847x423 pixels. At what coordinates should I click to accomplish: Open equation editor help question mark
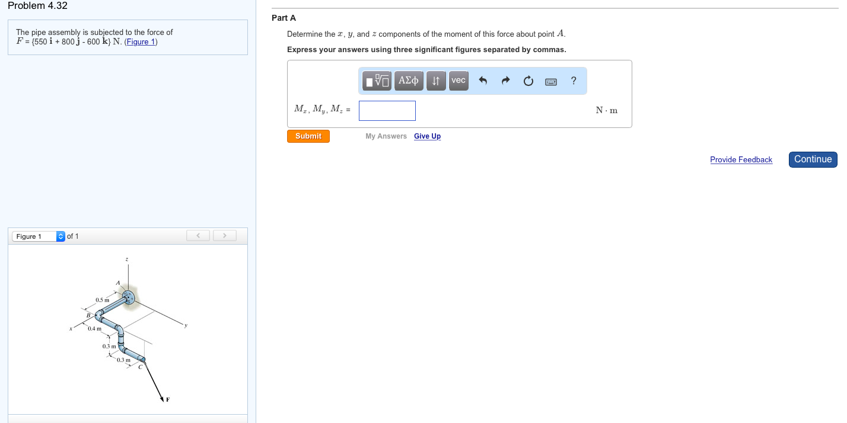coord(574,81)
